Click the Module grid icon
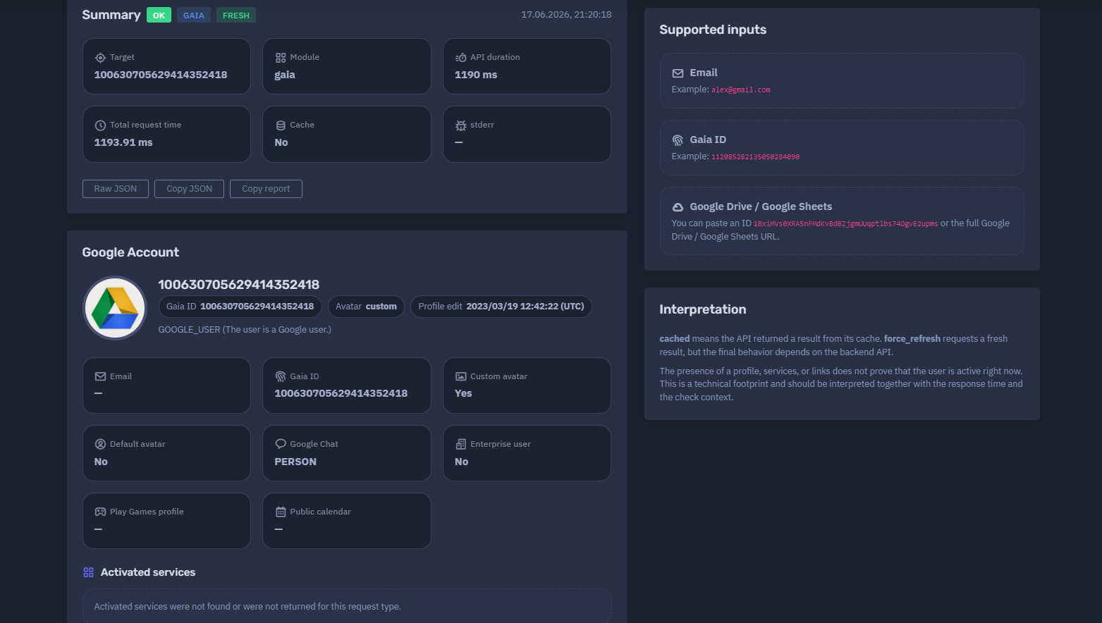Viewport: 1102px width, 623px height. coord(281,58)
